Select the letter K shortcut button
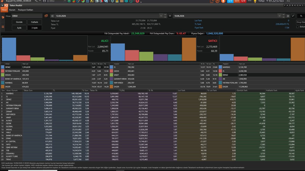This screenshot has height=171, width=305. (x=295, y=5)
